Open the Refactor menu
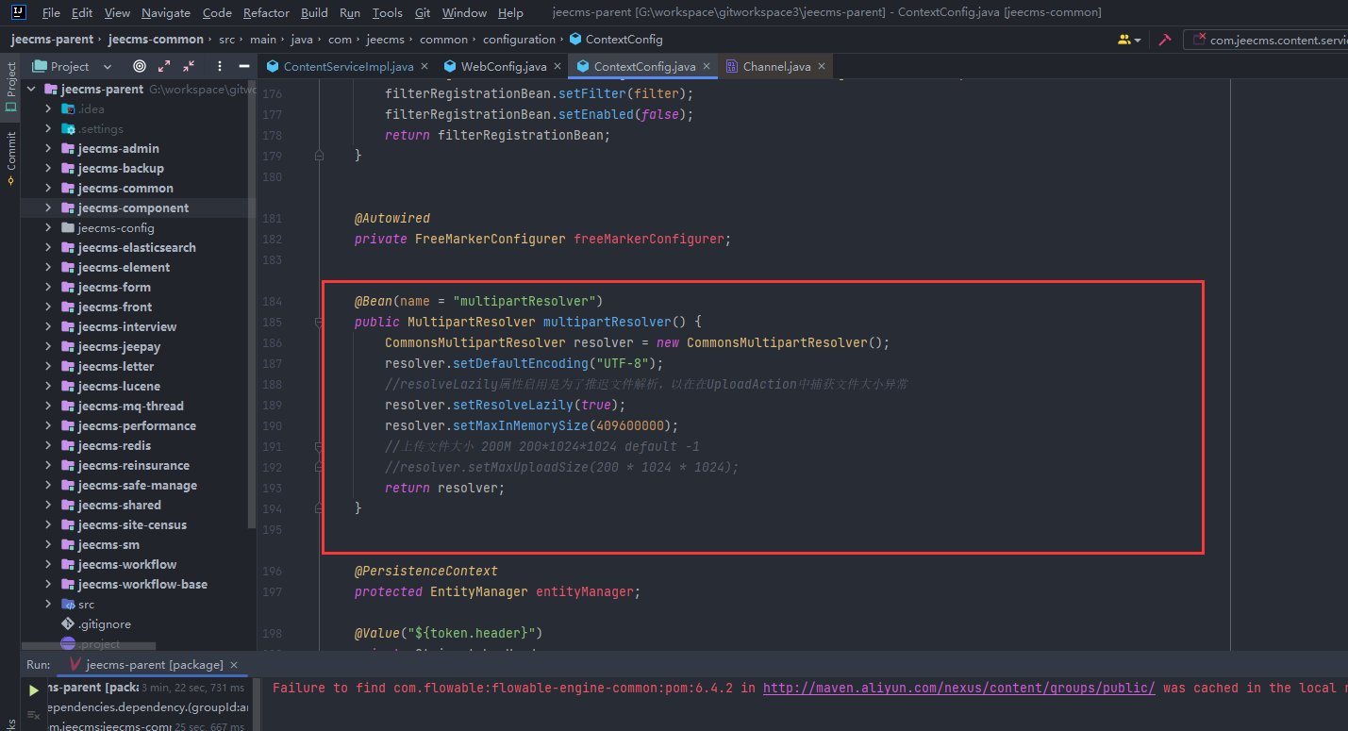The image size is (1348, 731). 266,13
